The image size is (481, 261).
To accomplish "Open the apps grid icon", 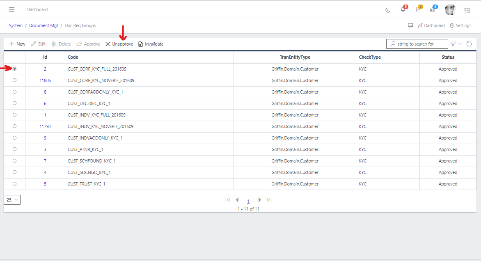I will (x=467, y=10).
